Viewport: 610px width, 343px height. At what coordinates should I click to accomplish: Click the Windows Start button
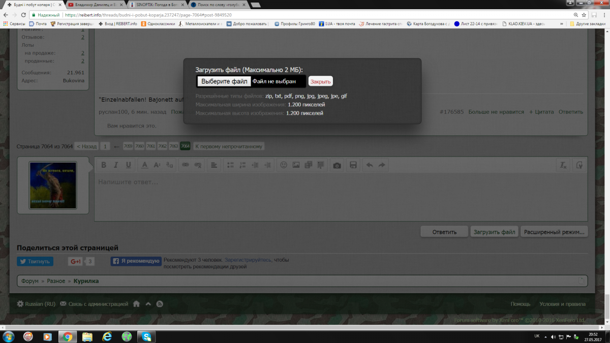[x=9, y=336]
